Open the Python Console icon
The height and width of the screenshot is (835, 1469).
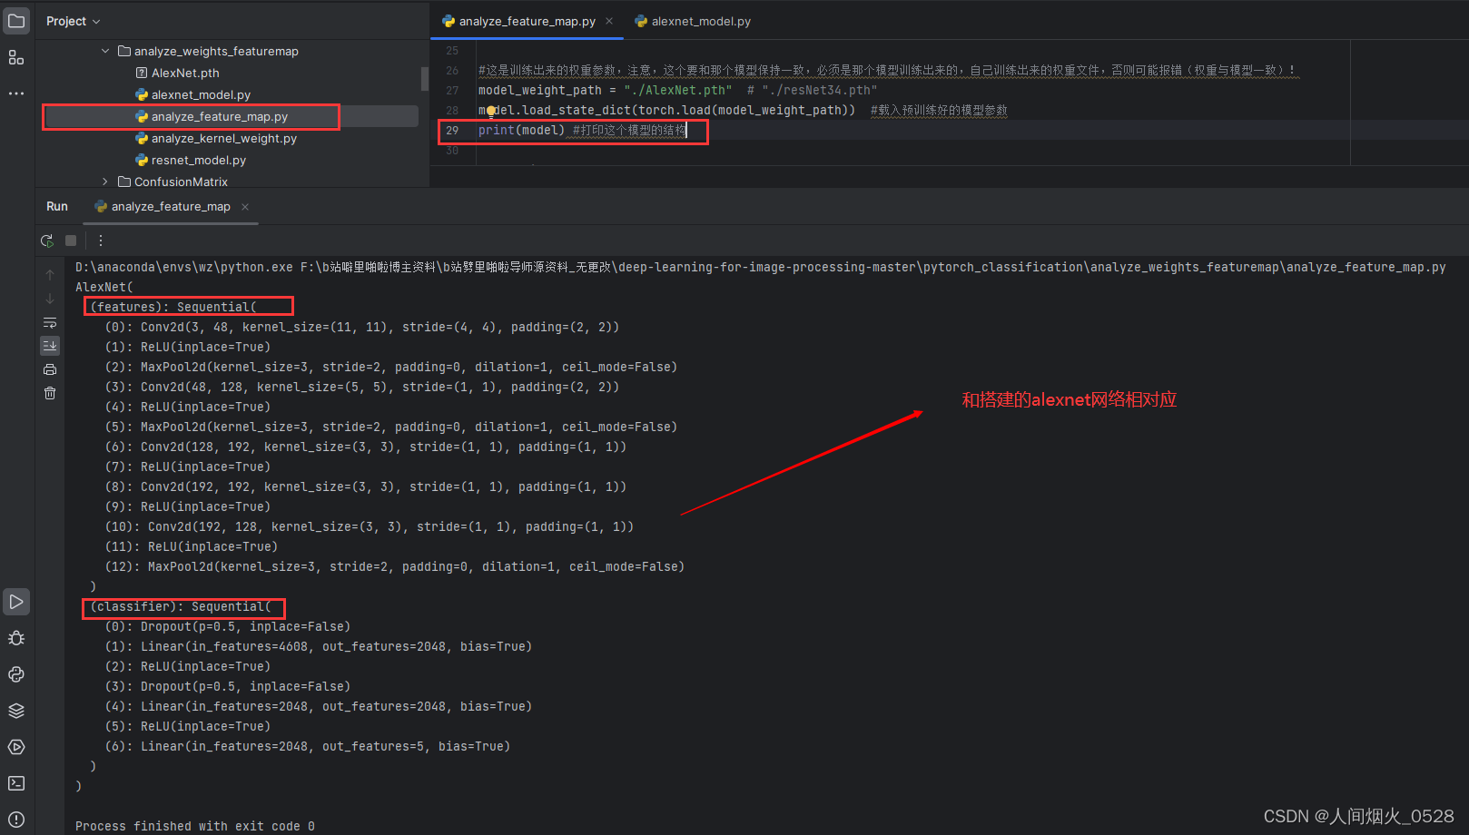pos(16,674)
